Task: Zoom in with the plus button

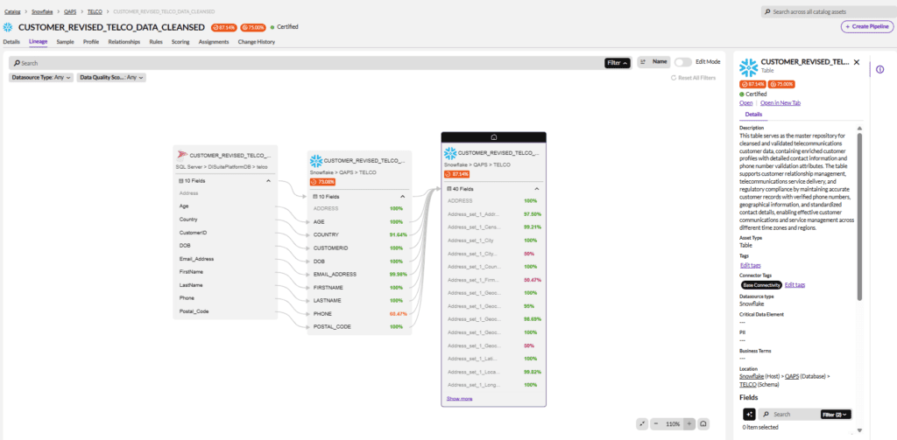Action: click(689, 423)
